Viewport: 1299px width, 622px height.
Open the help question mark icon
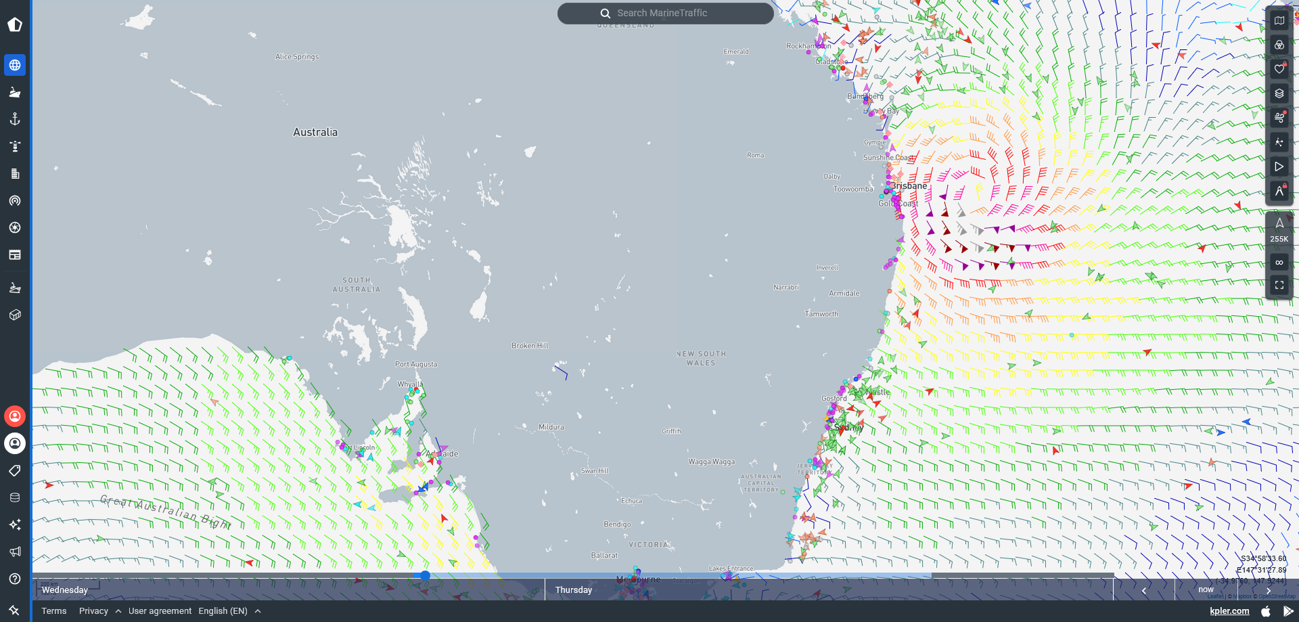(15, 579)
